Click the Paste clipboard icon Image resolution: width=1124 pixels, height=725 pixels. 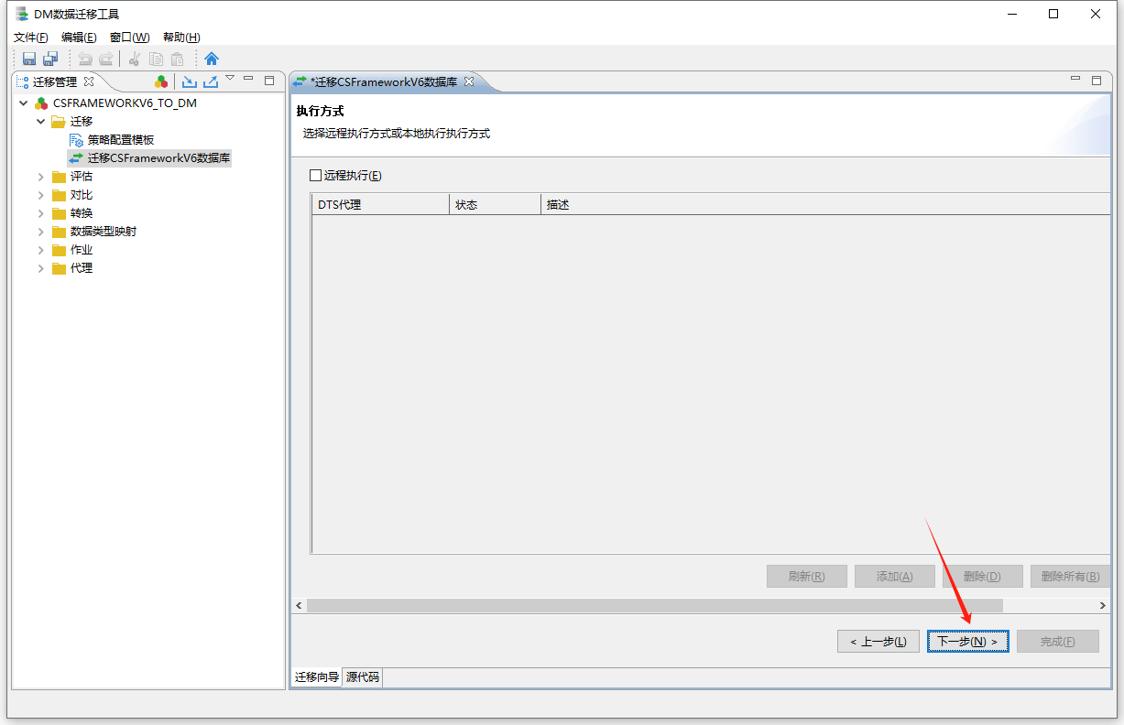click(178, 59)
